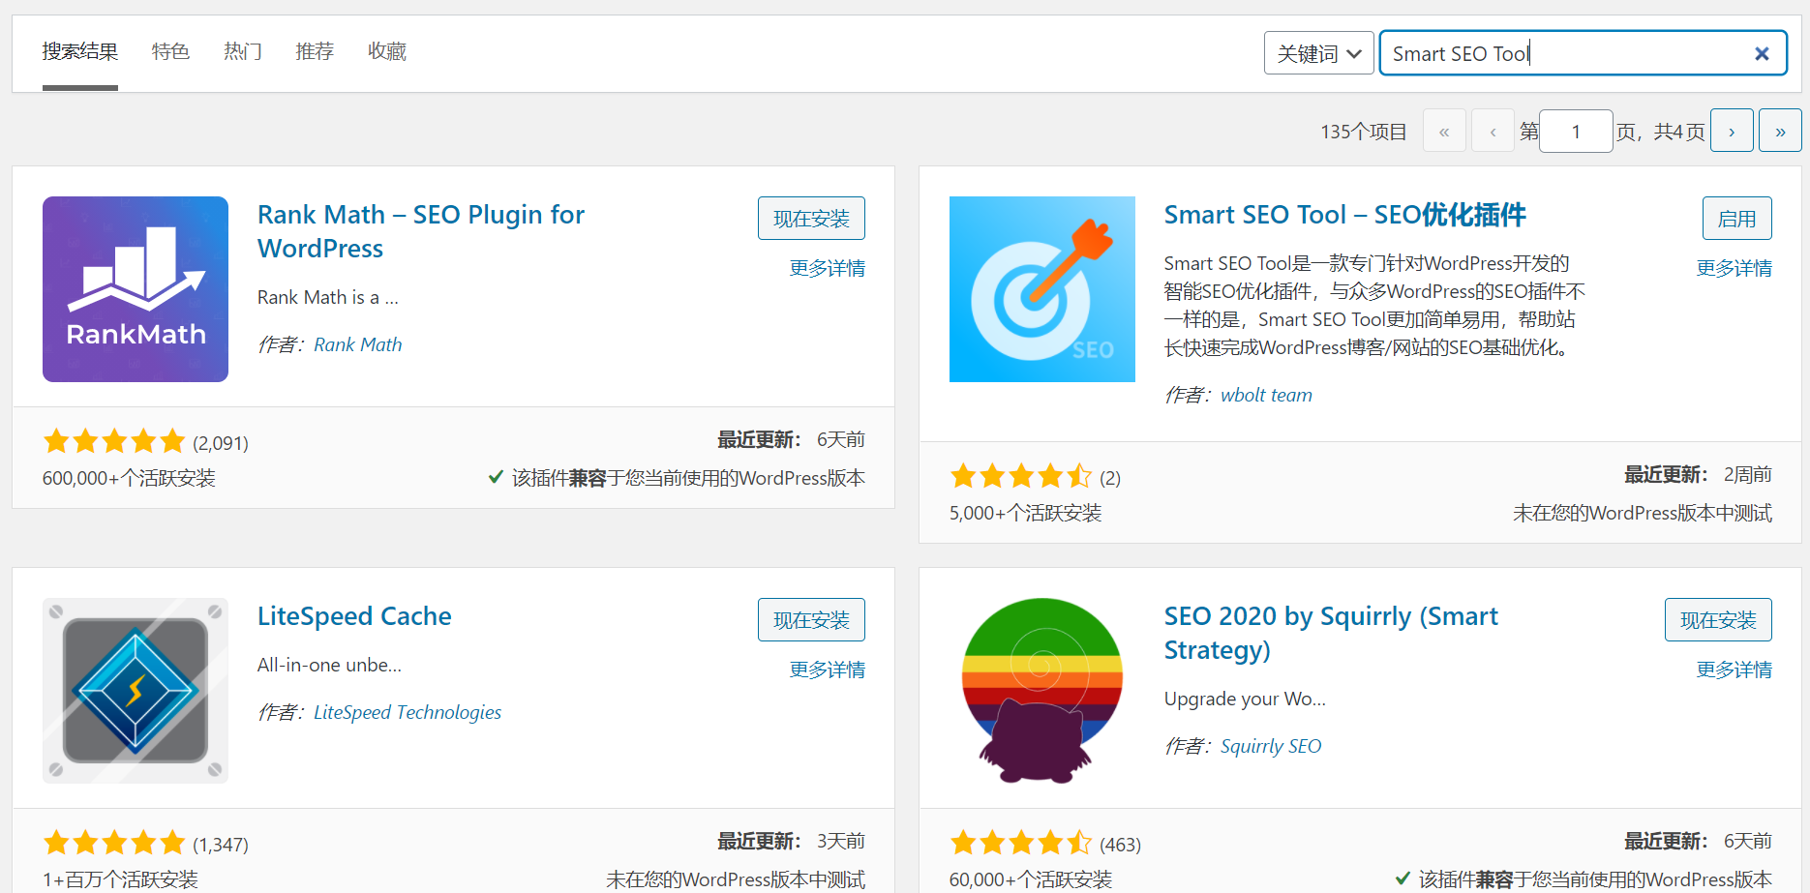Click the Squirrly SEO plugin logo
1810x893 pixels.
1041,690
